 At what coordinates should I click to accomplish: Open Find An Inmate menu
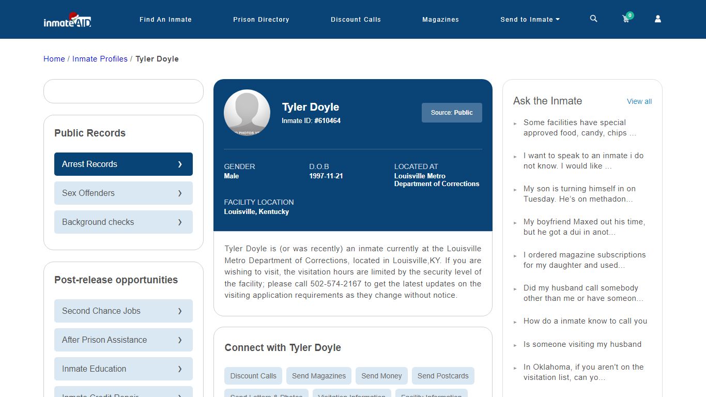[165, 20]
